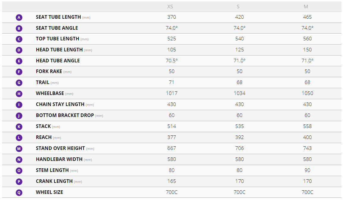This screenshot has height=201, width=346.
Task: Click the purple Q wheel size badge
Action: click(x=19, y=192)
